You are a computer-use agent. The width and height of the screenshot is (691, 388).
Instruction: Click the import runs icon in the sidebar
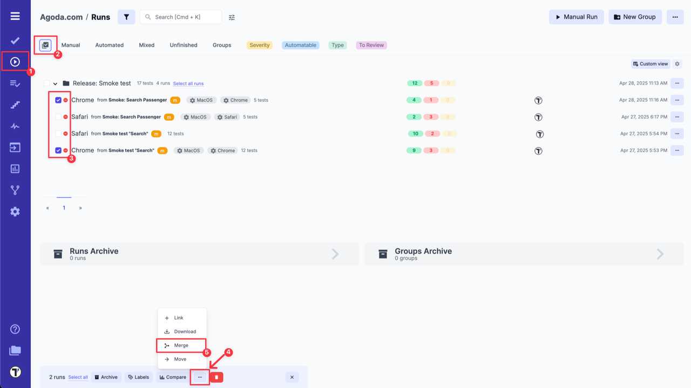pyautogui.click(x=15, y=147)
